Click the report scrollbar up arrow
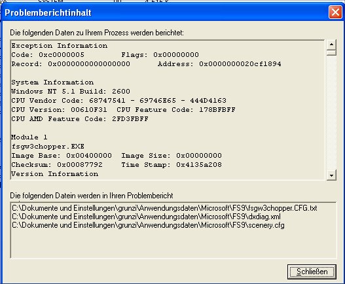The image size is (345, 284). (331, 44)
